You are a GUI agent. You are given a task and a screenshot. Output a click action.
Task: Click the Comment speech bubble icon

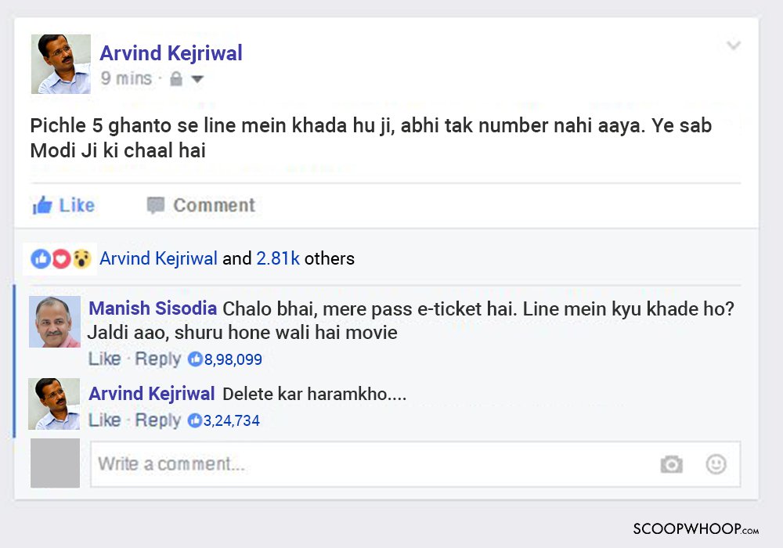click(161, 205)
